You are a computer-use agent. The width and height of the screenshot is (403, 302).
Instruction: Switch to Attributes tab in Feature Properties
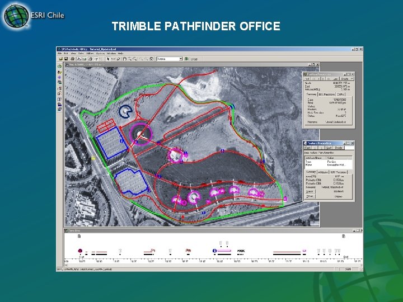323,172
